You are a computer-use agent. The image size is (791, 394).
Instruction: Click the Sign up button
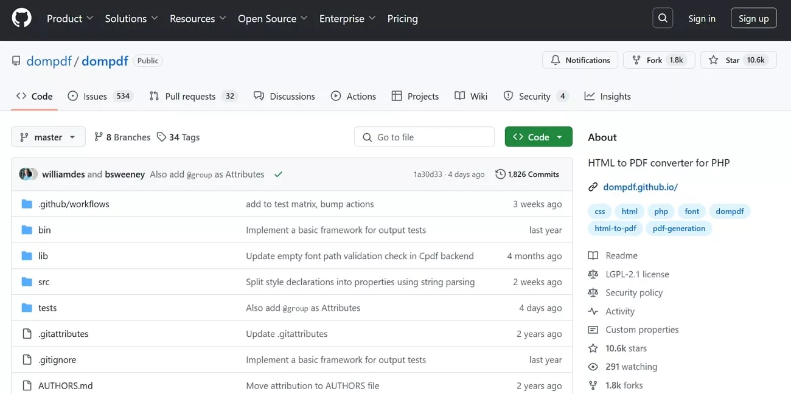(753, 18)
